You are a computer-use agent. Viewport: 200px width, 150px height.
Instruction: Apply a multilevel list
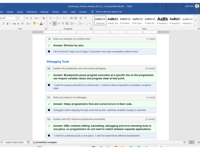pyautogui.click(x=64, y=18)
